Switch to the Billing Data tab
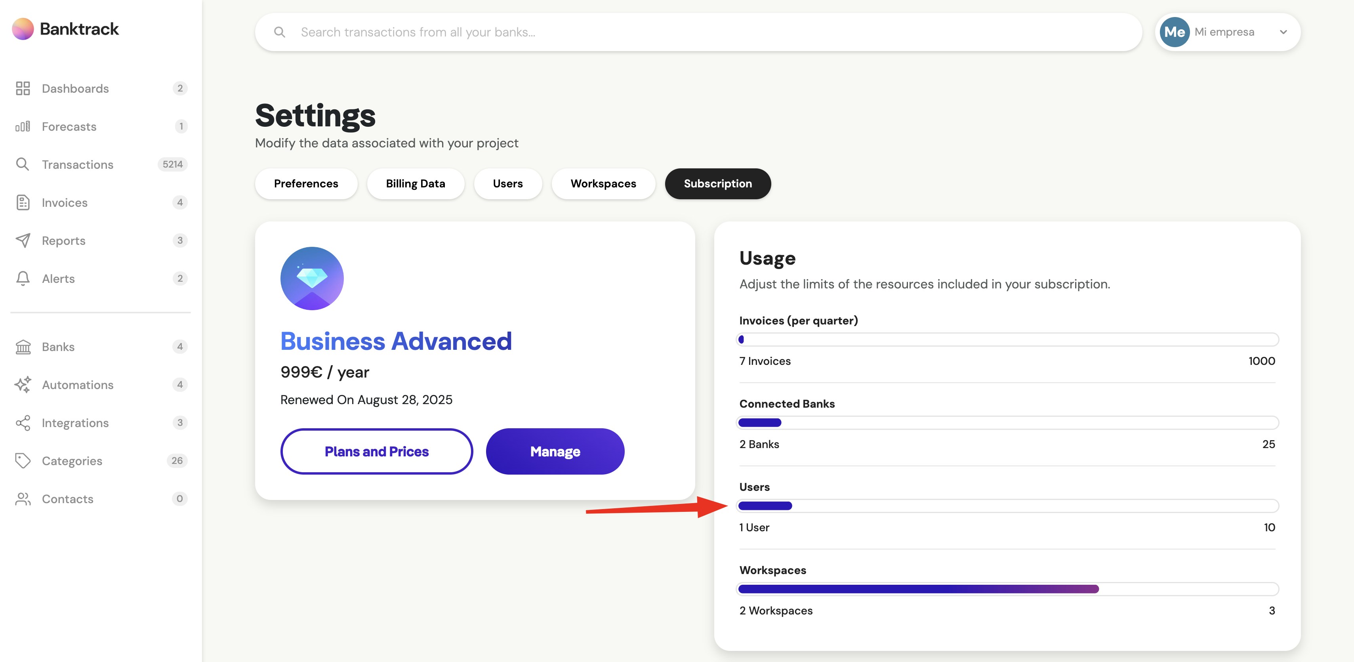1354x662 pixels. 415,183
